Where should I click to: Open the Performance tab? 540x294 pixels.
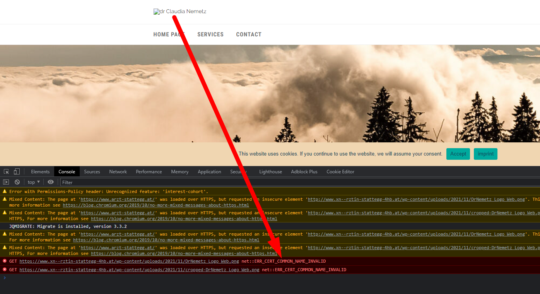click(149, 172)
